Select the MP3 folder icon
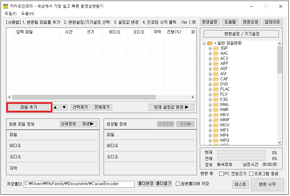290x196 pixels. [216, 130]
